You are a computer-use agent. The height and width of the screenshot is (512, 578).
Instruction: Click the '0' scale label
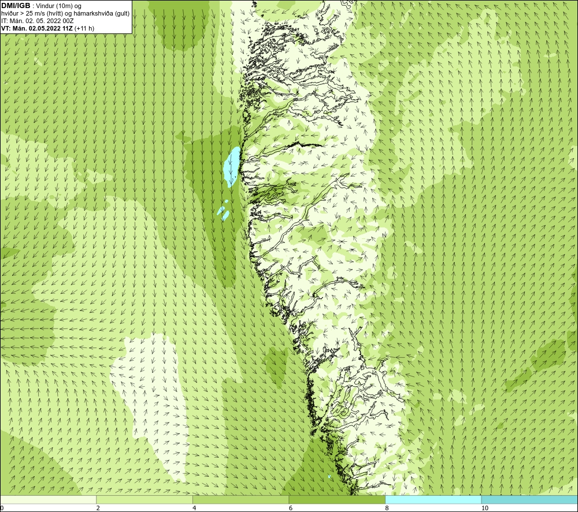pyautogui.click(x=2, y=508)
